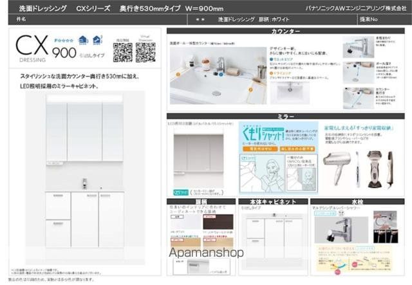Click the DRESSING text under CX
Viewport: 412px width, 285px height.
coord(33,60)
